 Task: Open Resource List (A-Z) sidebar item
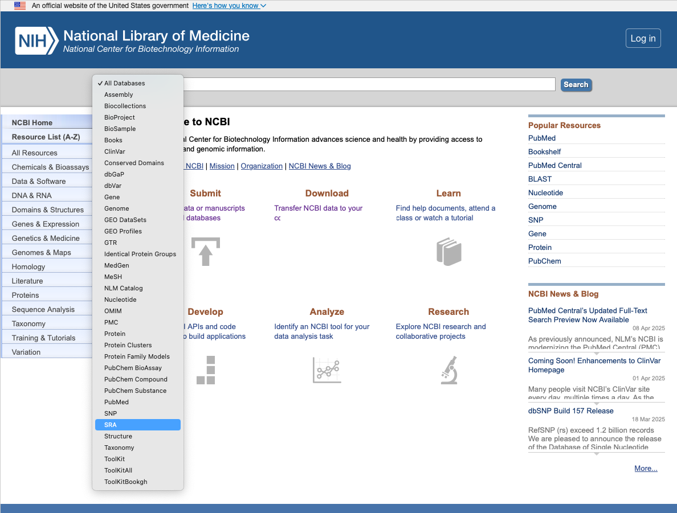[x=46, y=137]
